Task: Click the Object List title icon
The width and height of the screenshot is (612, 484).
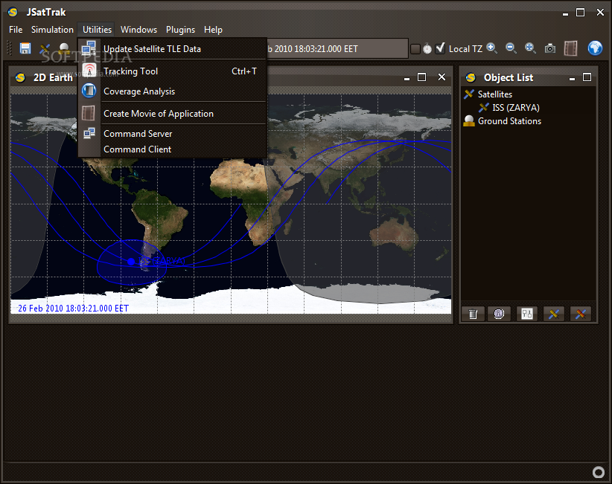Action: tap(471, 77)
